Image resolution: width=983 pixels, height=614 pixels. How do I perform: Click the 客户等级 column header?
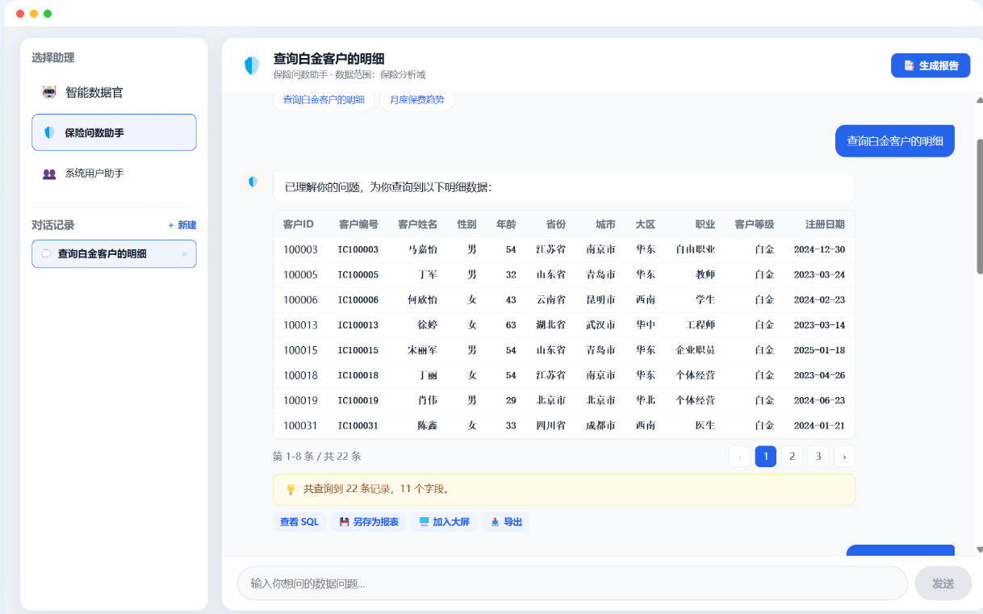click(755, 224)
